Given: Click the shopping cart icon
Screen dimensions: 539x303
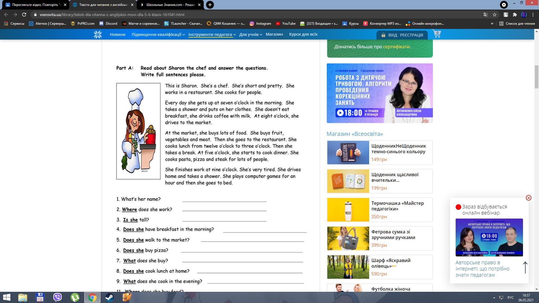Looking at the screenshot, I should point(437,34).
